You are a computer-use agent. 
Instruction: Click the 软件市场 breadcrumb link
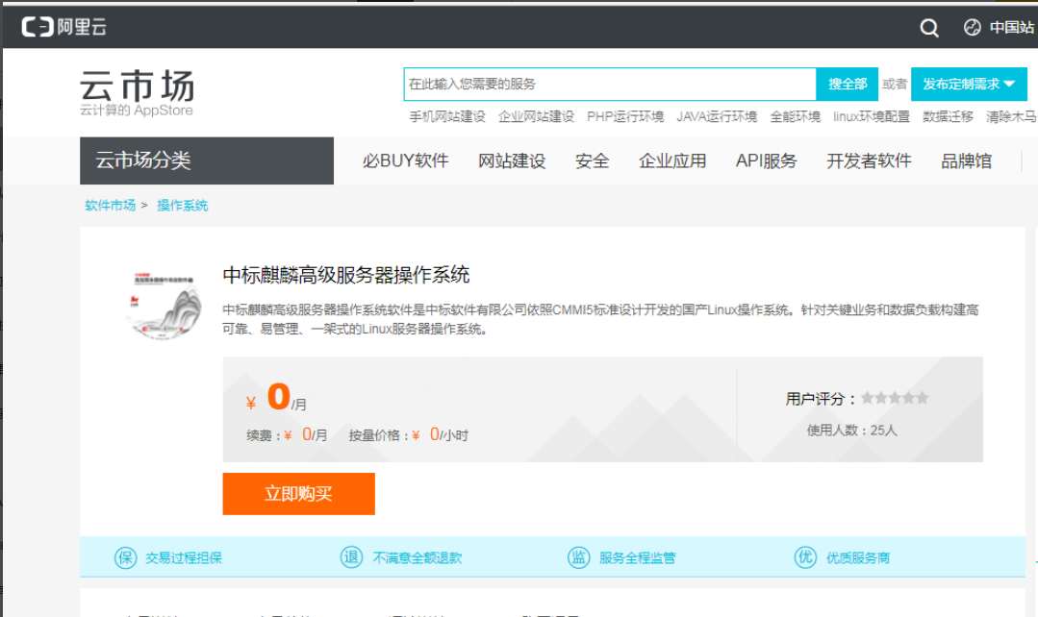coord(110,206)
